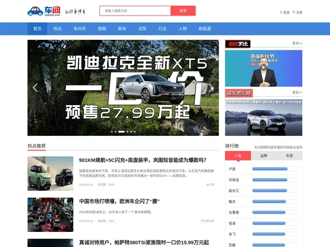The width and height of the screenshot is (330, 247).
Task: Open 行业 navigation item
Action: [162, 29]
